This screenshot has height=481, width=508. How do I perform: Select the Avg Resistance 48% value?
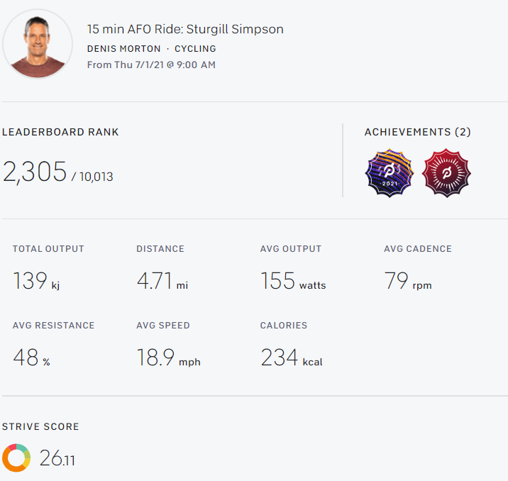pos(31,358)
